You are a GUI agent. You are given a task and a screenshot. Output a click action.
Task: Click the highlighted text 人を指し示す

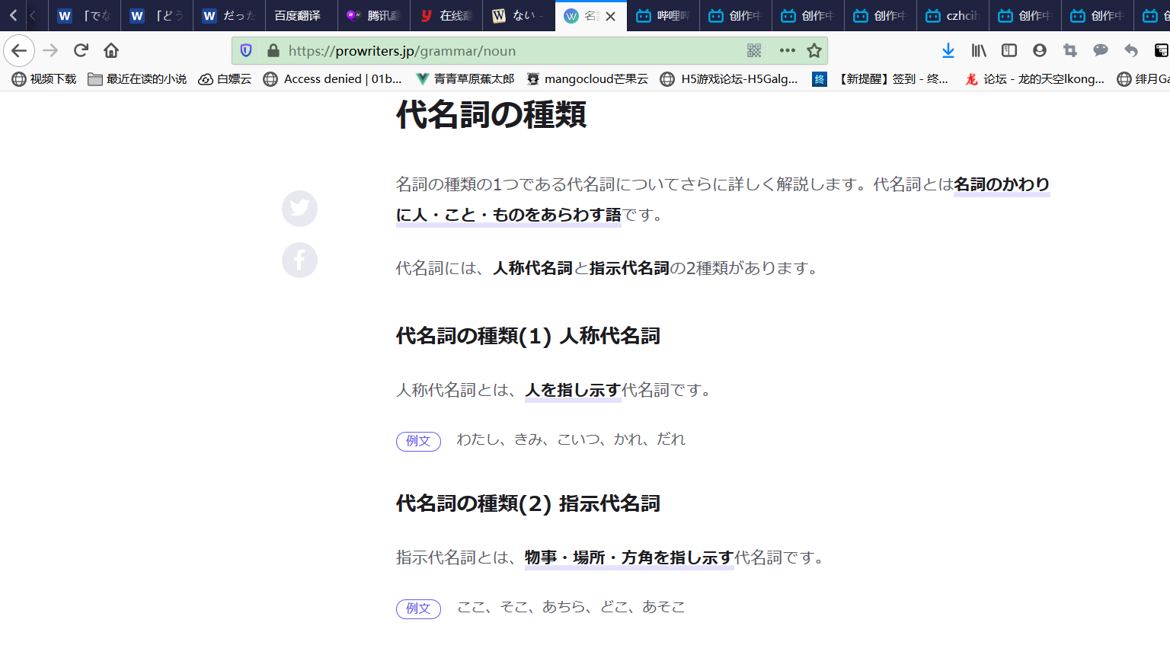(x=573, y=390)
